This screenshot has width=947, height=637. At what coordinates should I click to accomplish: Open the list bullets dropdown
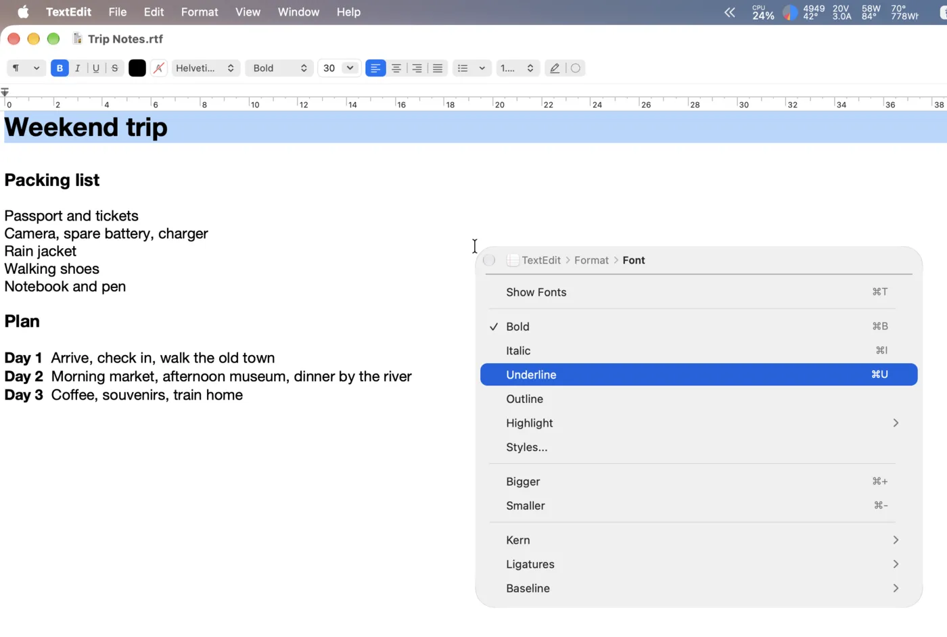coord(471,68)
